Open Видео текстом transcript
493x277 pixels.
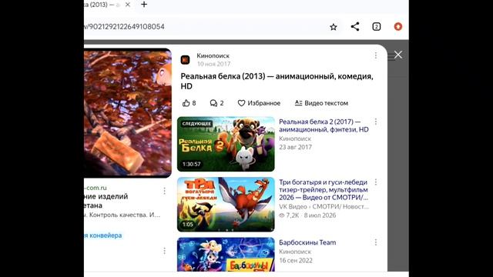(x=321, y=103)
